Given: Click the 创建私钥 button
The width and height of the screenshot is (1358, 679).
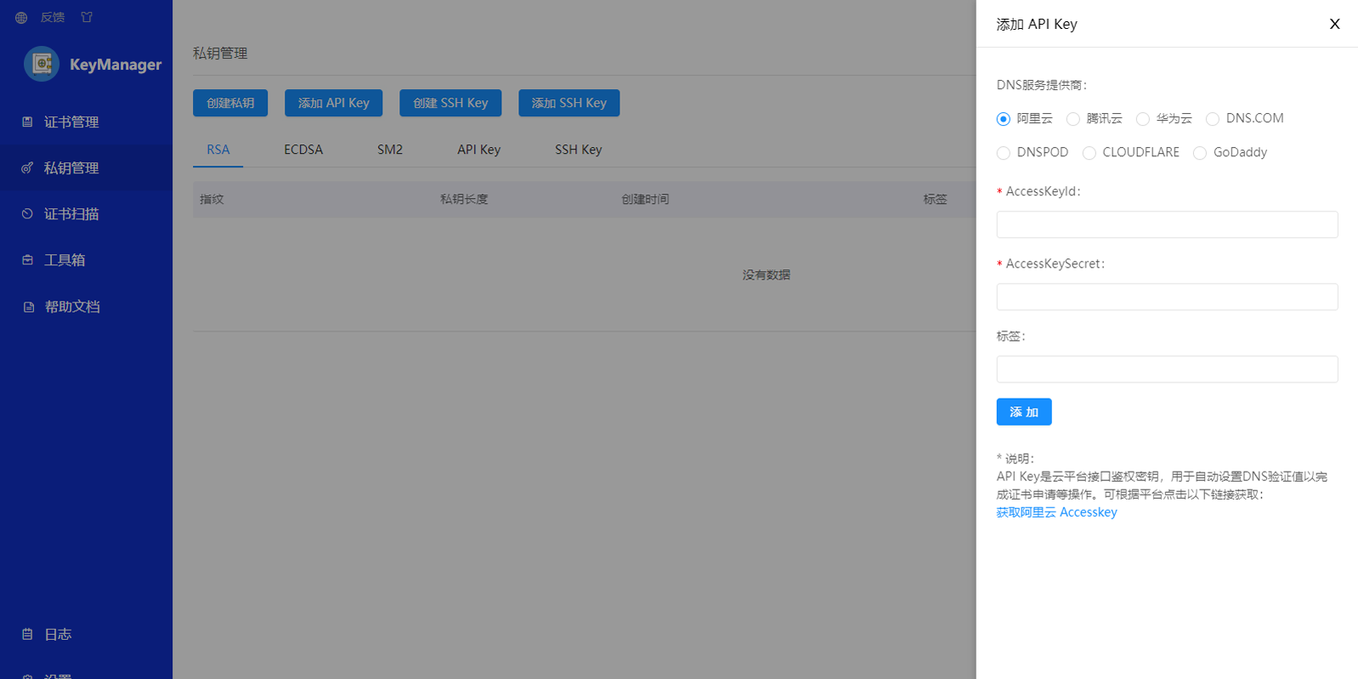Looking at the screenshot, I should [230, 103].
